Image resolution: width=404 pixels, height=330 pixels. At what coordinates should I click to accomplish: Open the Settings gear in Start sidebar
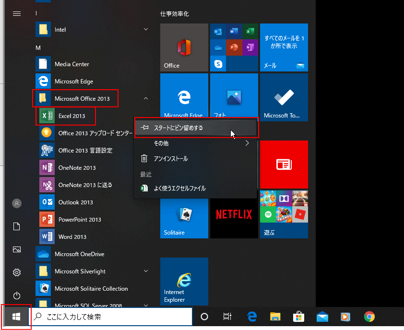point(17,272)
